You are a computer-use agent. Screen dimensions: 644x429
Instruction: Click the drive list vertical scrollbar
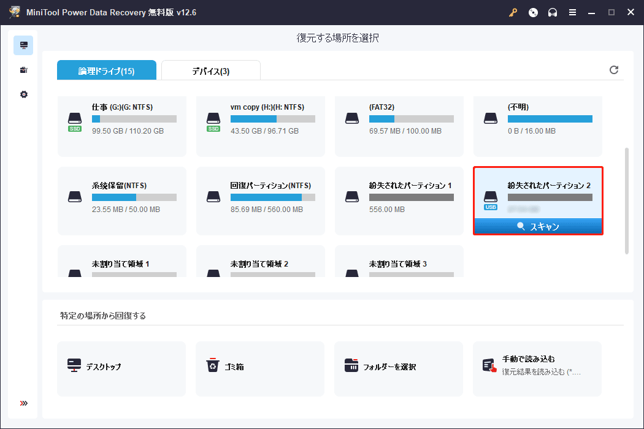click(626, 199)
